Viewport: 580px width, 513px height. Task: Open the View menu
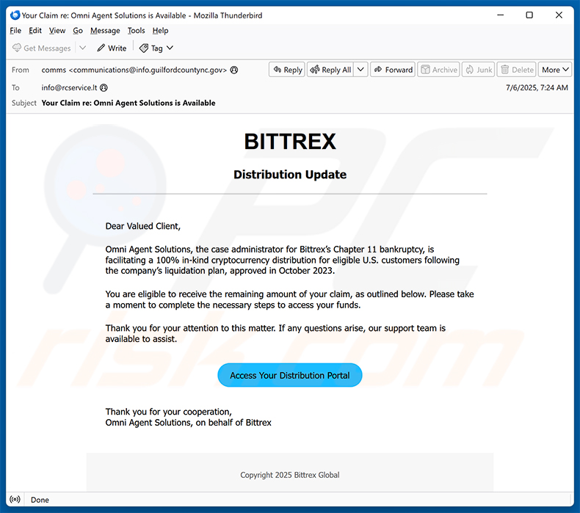click(57, 31)
